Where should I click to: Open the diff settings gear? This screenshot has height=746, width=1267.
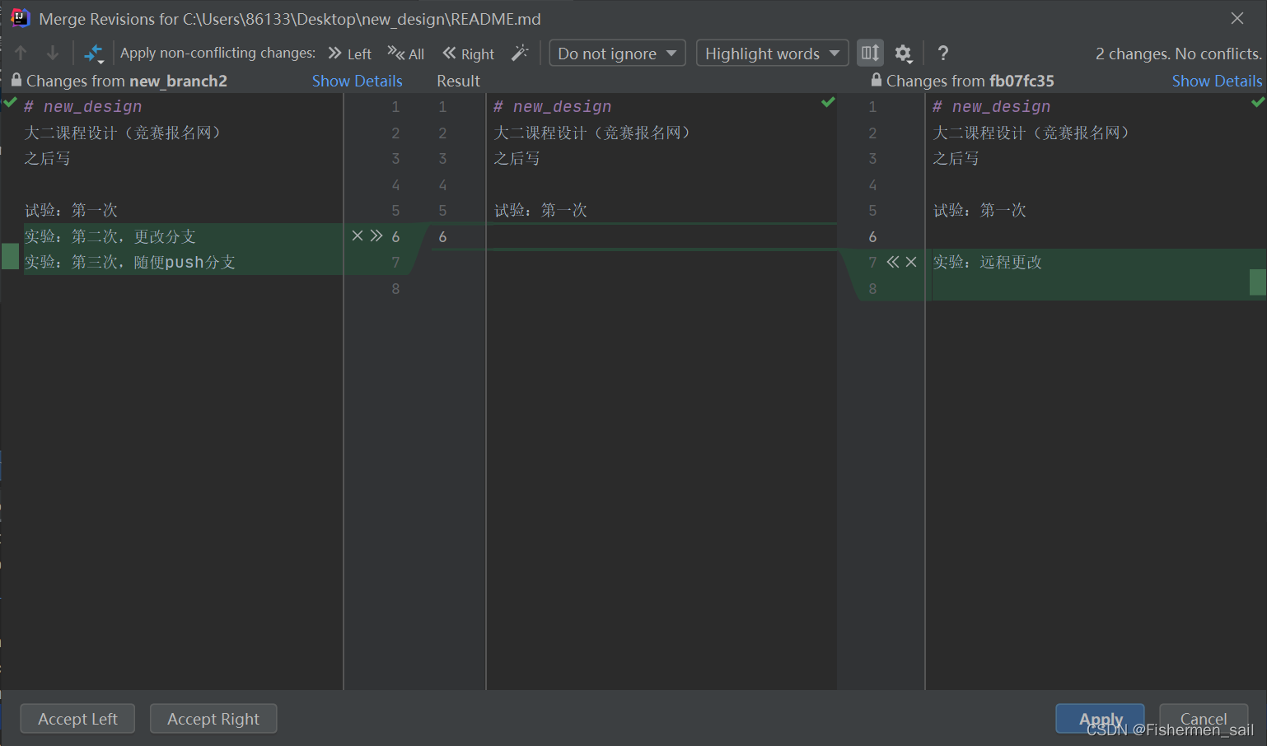click(x=904, y=54)
